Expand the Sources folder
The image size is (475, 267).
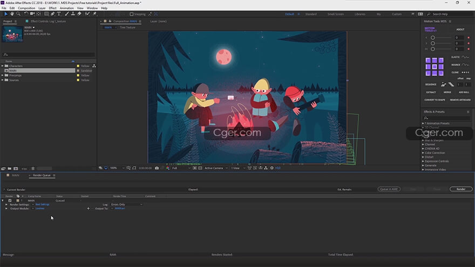(2, 80)
